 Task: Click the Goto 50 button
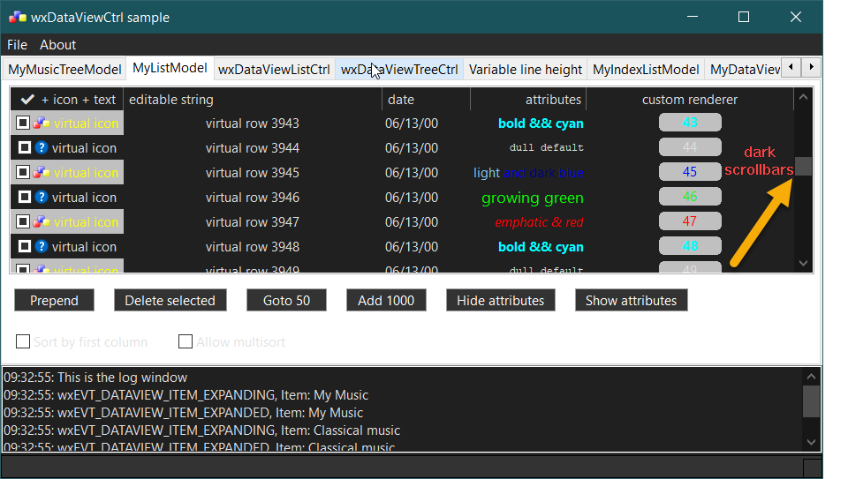286,300
